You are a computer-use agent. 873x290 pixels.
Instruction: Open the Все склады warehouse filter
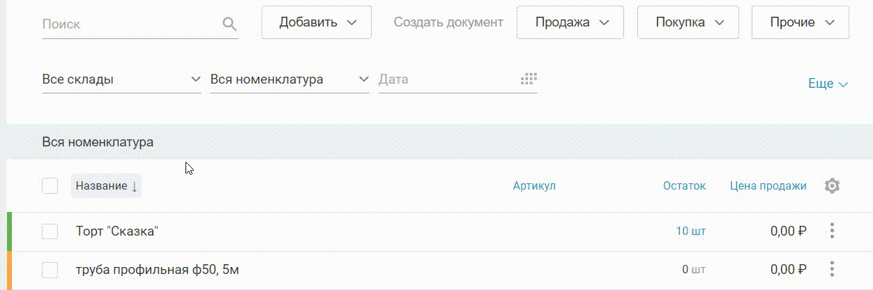coord(121,79)
